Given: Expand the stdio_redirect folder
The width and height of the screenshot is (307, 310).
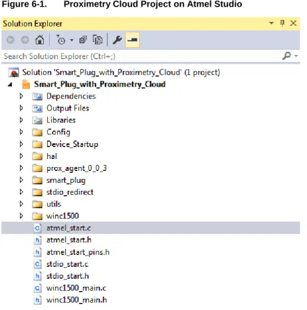Looking at the screenshot, I should tap(21, 192).
